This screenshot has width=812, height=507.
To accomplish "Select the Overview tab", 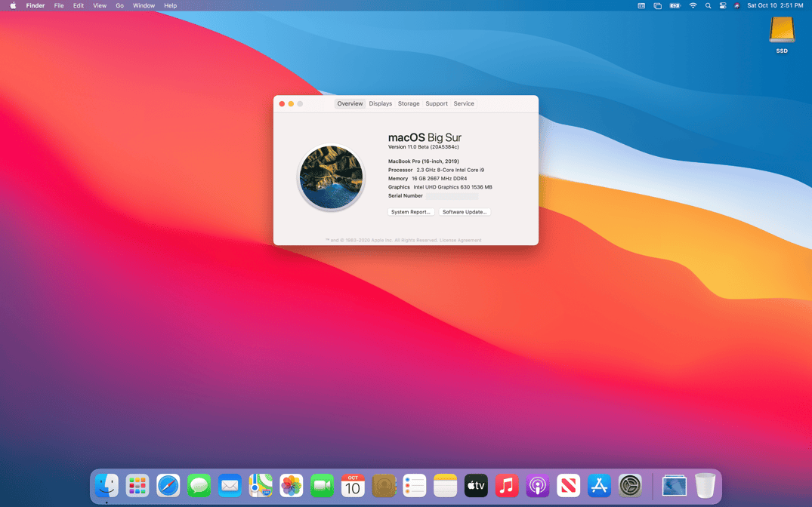I will [x=350, y=103].
